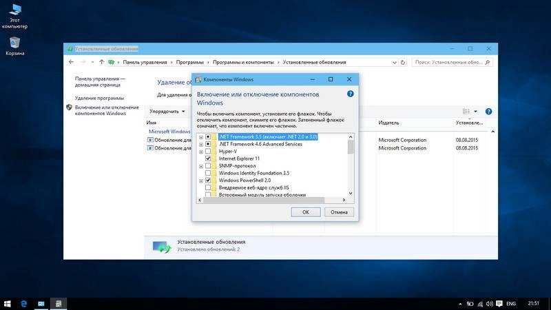Enable Windows Identity Foundation 3.5 checkbox
Viewport: 551px width, 310px height.
point(208,173)
